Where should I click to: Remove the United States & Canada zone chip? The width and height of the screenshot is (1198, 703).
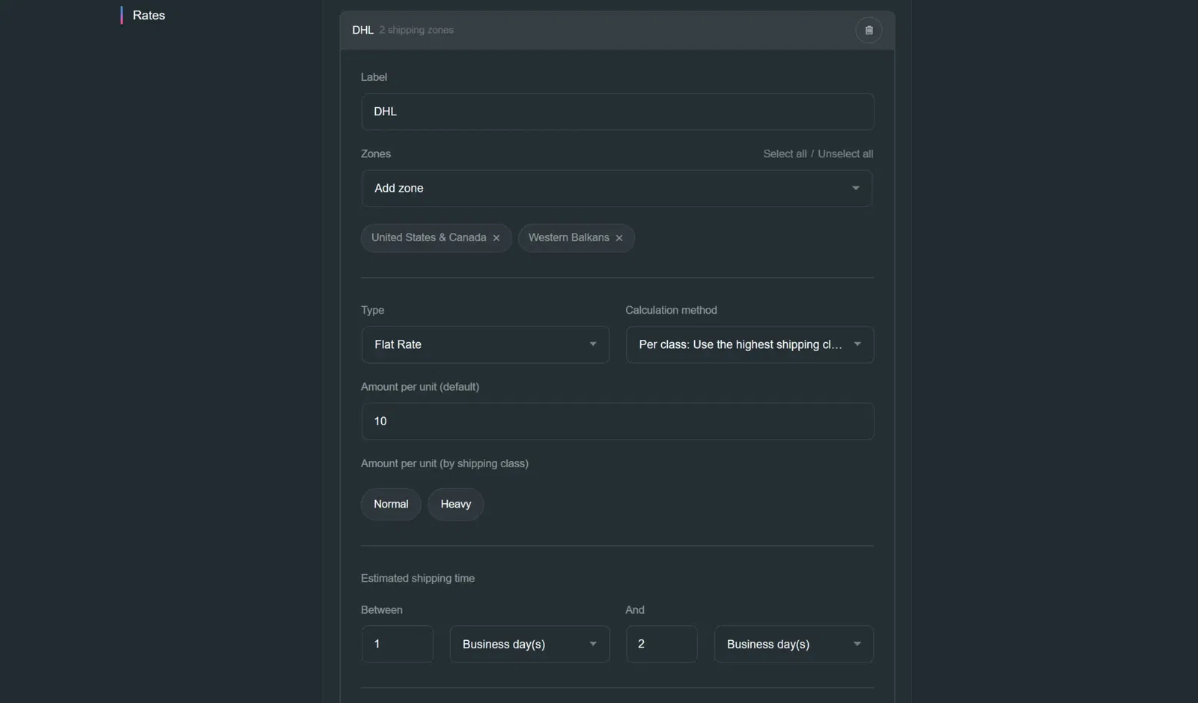click(496, 238)
